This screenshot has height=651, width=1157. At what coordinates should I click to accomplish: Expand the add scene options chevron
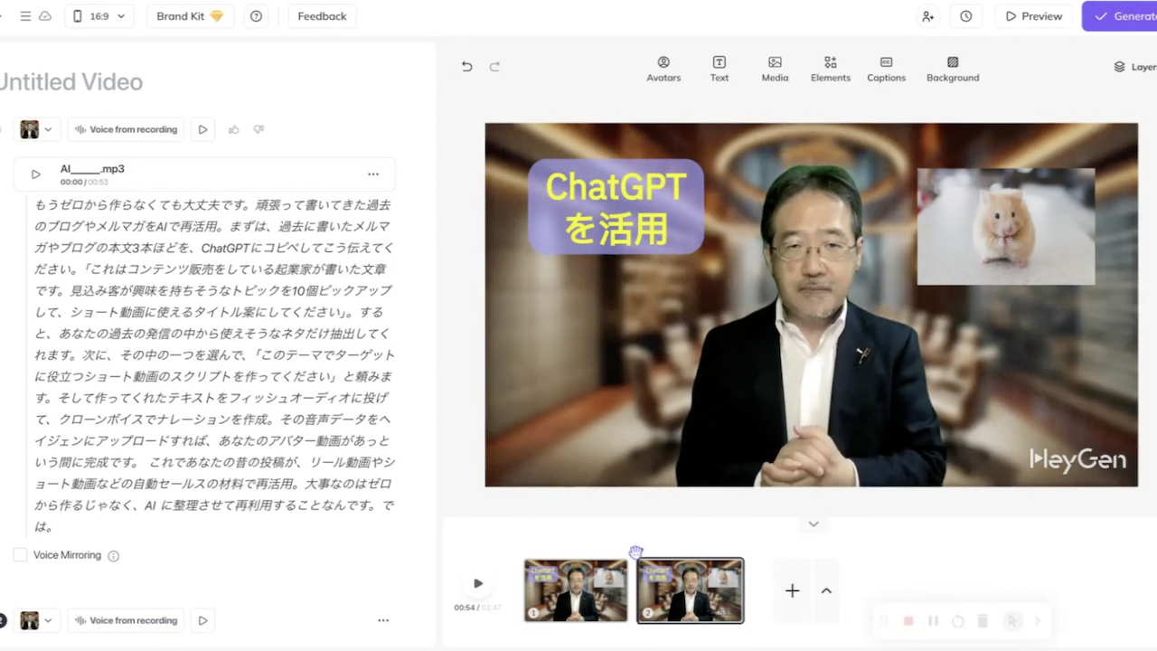click(x=826, y=590)
